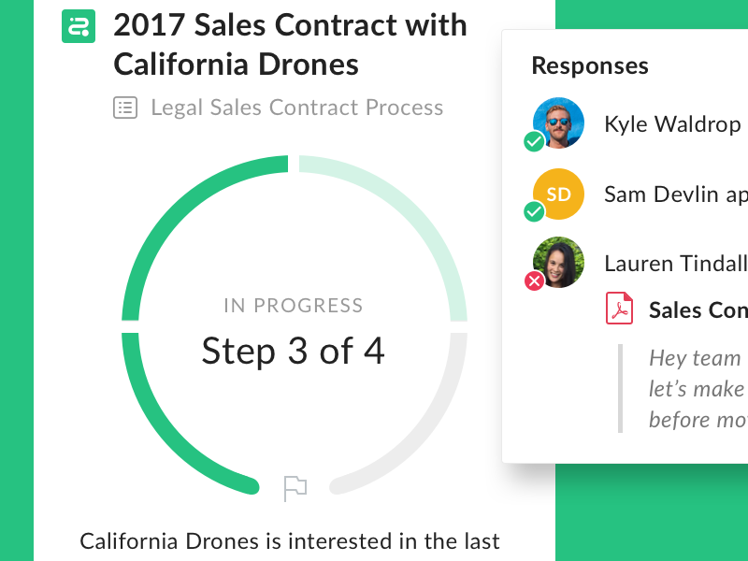Click the Step 3 of 4 label

(293, 351)
